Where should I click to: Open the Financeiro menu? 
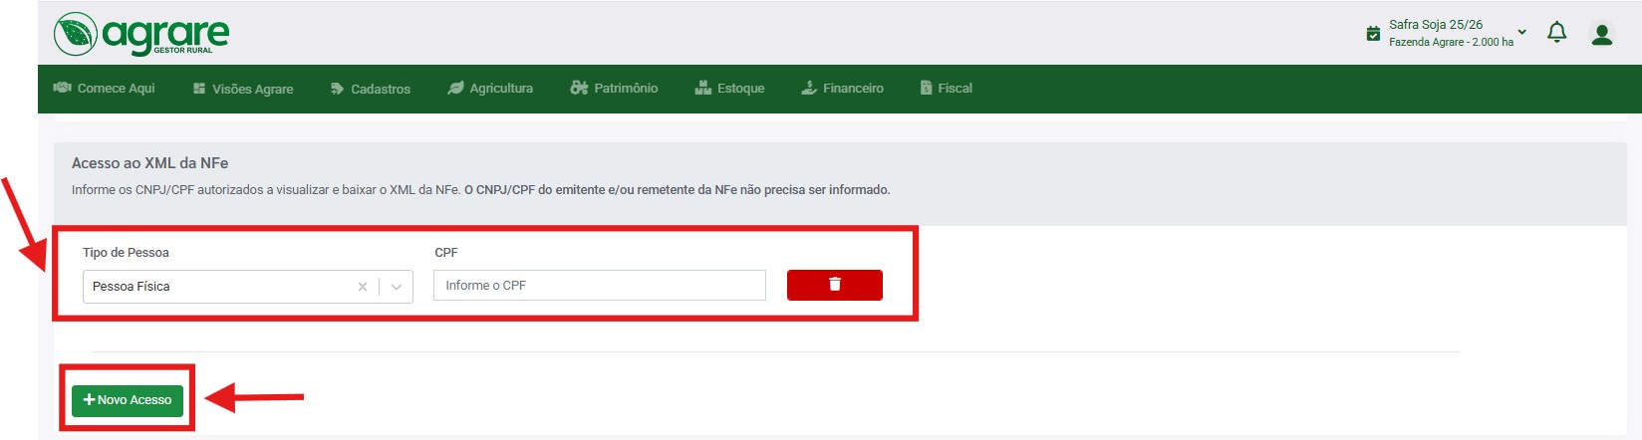(x=842, y=88)
